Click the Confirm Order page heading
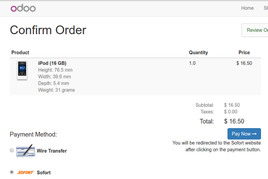Screen dimensions: 268x179 [x=48, y=30]
